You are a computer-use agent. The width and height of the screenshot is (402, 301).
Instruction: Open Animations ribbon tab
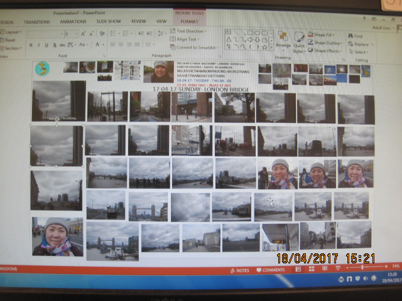[73, 22]
